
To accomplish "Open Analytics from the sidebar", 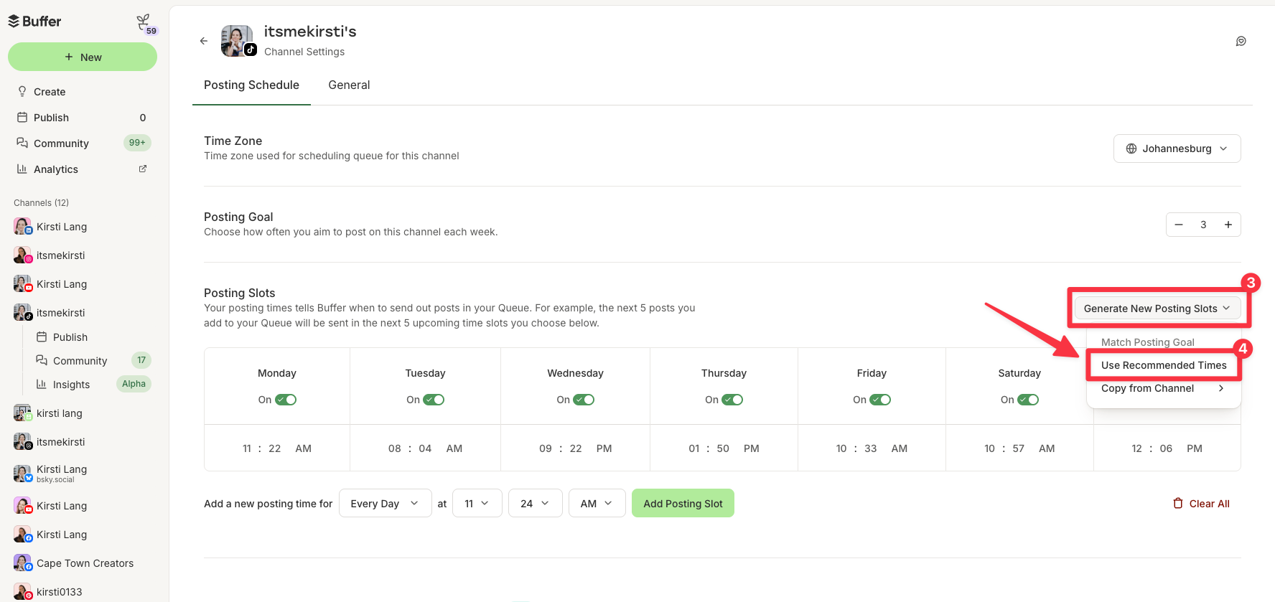I will pyautogui.click(x=55, y=169).
